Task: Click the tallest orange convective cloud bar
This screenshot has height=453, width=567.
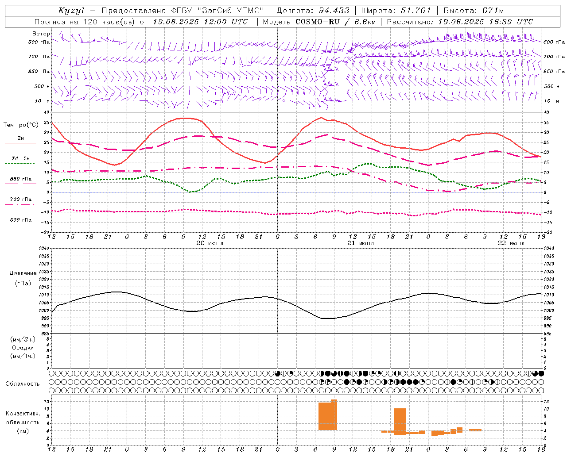Action: click(334, 415)
